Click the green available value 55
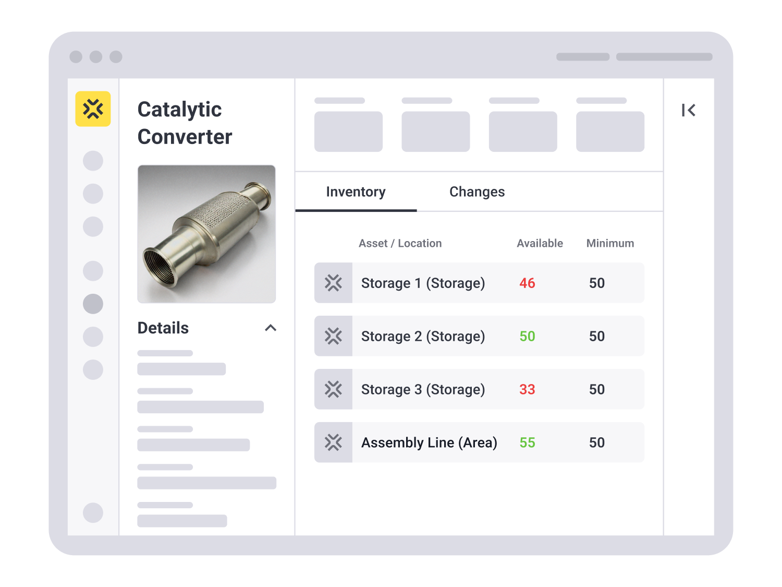782x587 pixels. click(x=527, y=442)
